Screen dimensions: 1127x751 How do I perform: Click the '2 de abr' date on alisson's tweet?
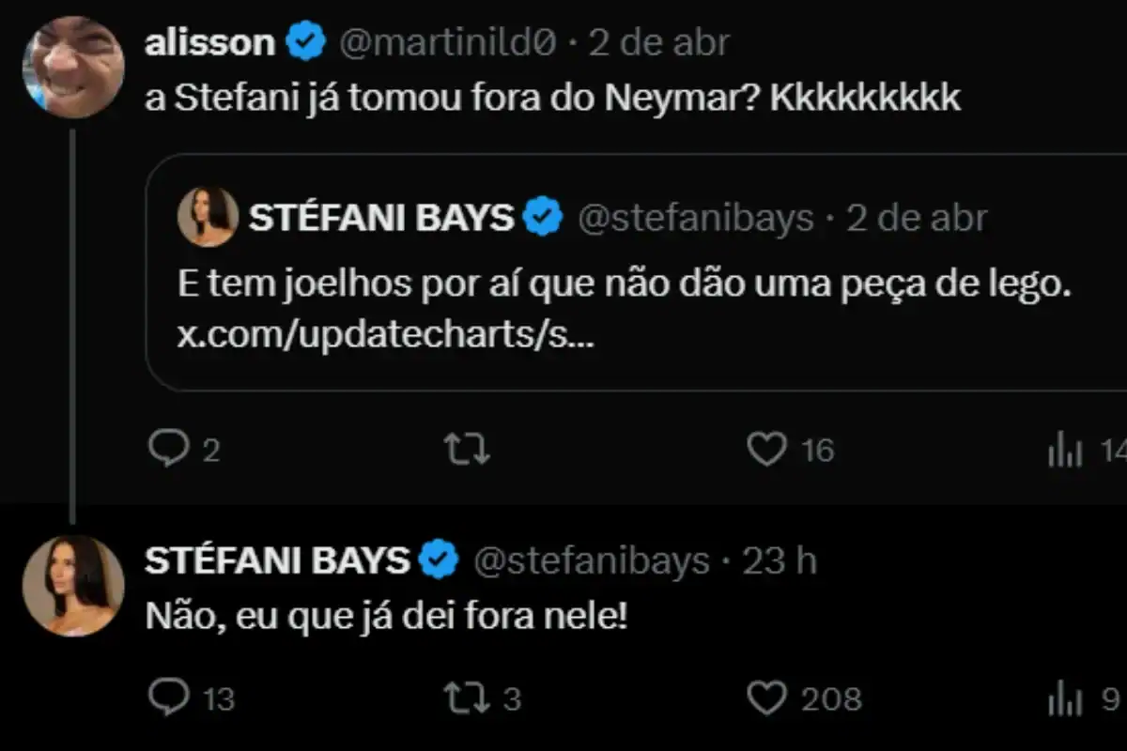pos(658,42)
